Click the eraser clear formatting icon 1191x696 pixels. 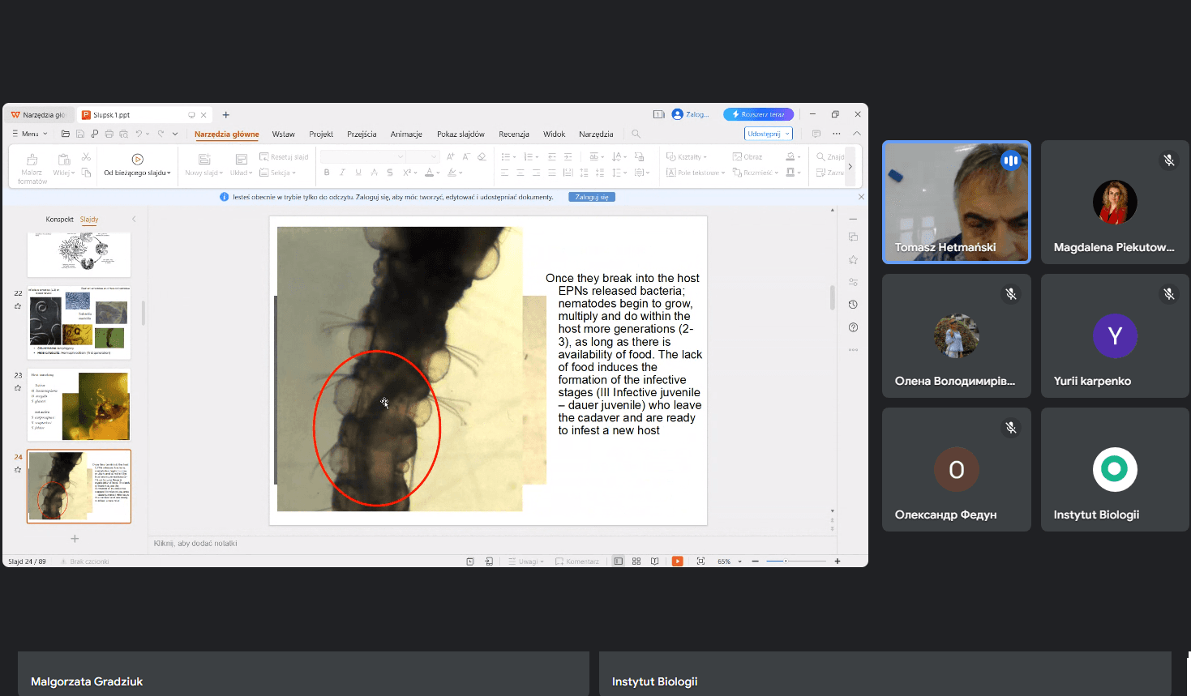pyautogui.click(x=482, y=156)
